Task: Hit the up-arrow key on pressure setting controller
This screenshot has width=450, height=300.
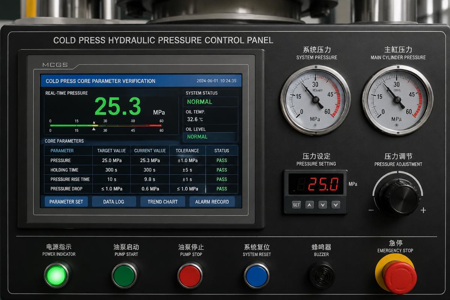Action: 309,205
